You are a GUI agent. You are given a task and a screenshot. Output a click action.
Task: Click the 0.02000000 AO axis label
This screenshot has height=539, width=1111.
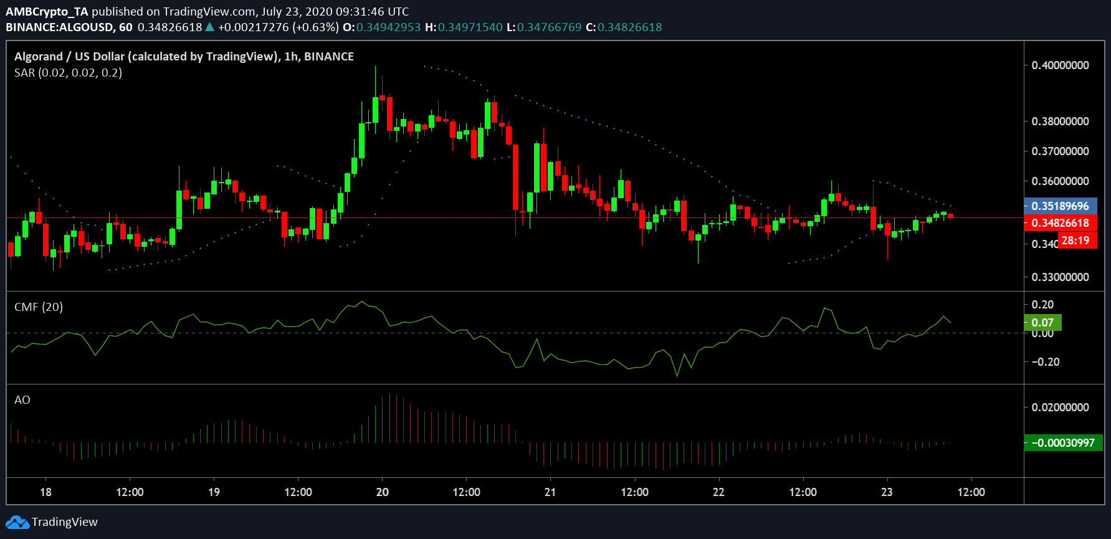[x=1061, y=408]
